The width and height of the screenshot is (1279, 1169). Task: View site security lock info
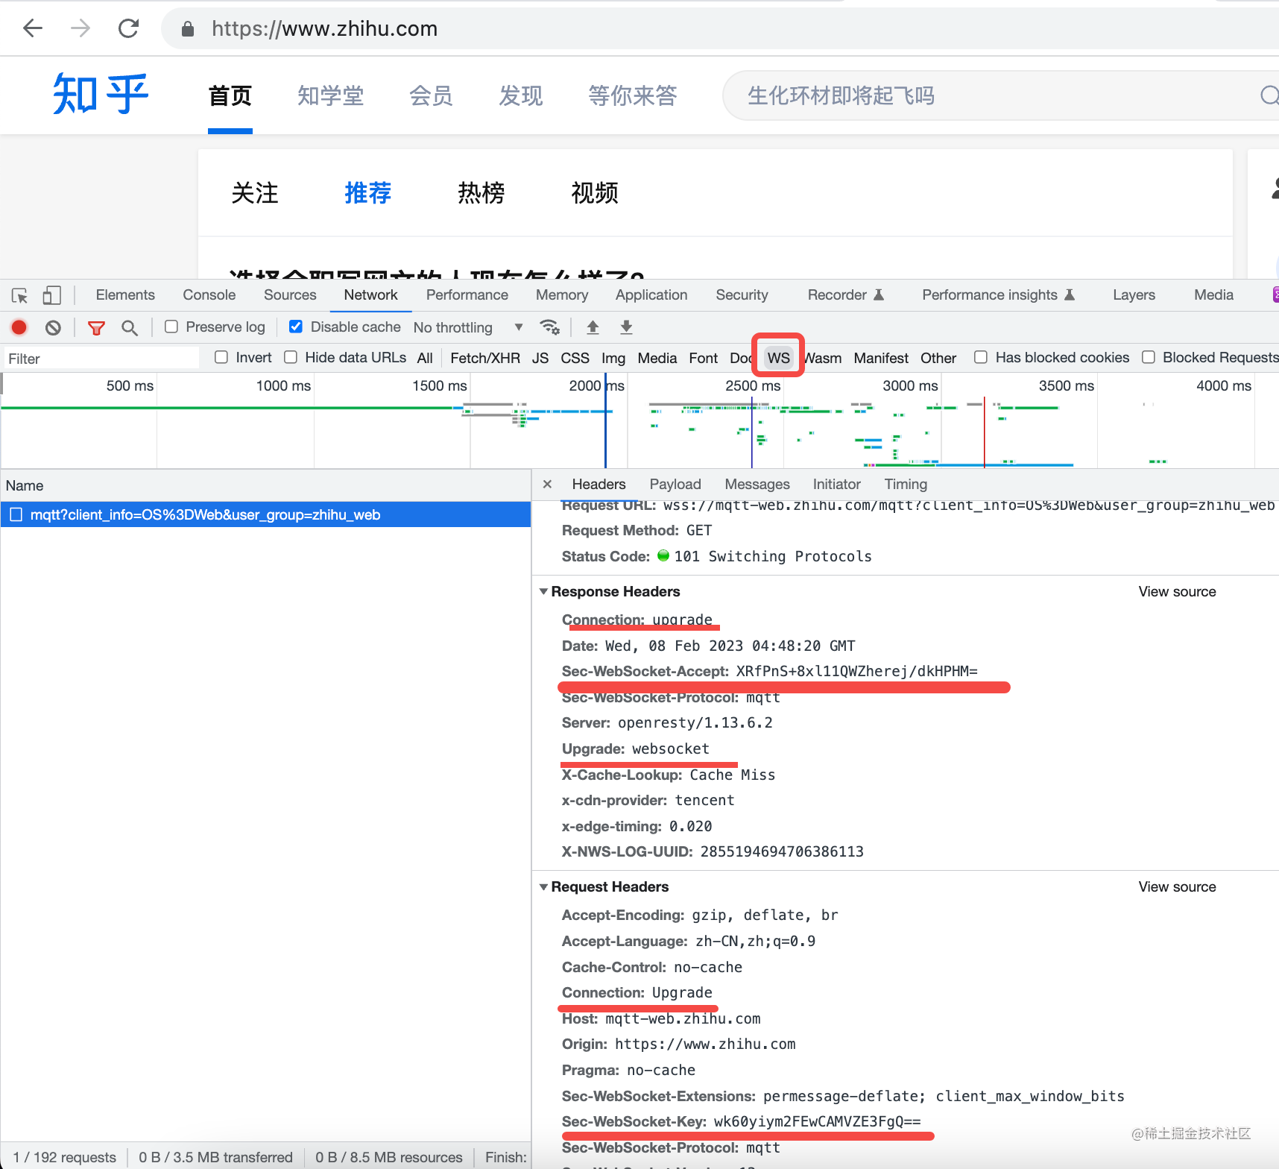pyautogui.click(x=188, y=29)
